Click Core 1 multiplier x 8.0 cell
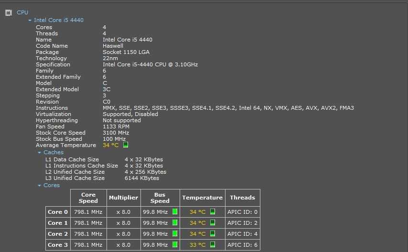 (124, 223)
